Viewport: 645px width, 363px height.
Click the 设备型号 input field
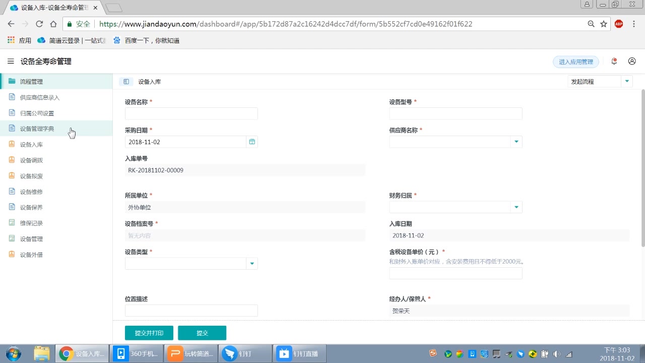coord(456,113)
